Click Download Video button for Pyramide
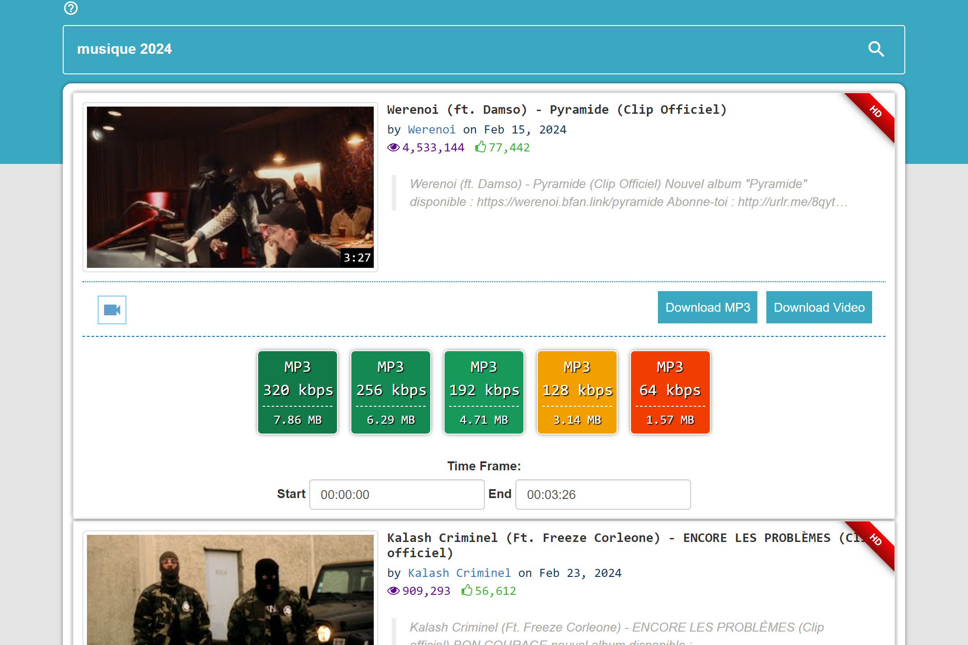The height and width of the screenshot is (645, 968). [x=820, y=307]
